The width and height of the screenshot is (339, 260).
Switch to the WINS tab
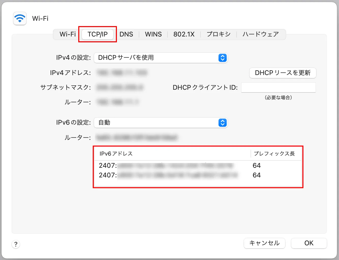153,34
